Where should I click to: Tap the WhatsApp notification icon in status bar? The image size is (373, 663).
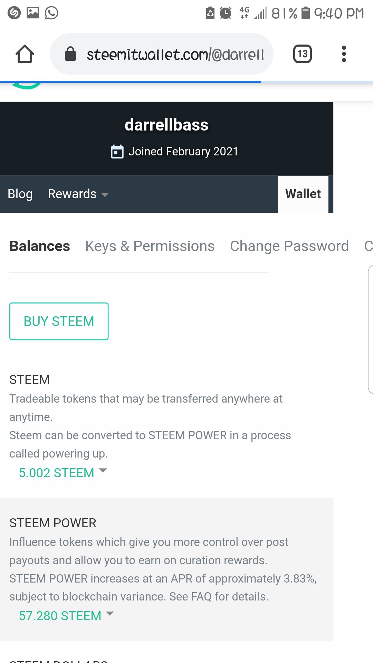[51, 13]
